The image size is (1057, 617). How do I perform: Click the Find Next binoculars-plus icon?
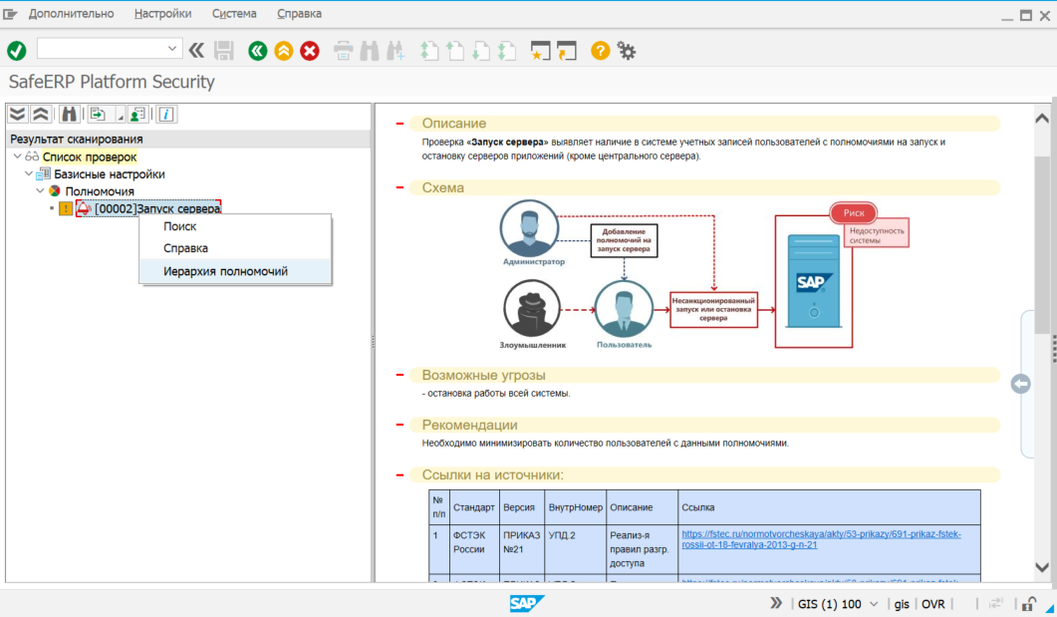click(x=396, y=51)
